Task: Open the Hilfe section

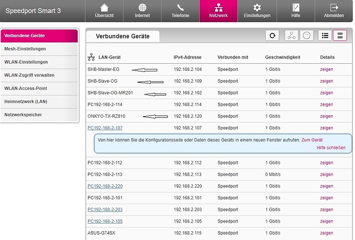Action: (x=296, y=11)
